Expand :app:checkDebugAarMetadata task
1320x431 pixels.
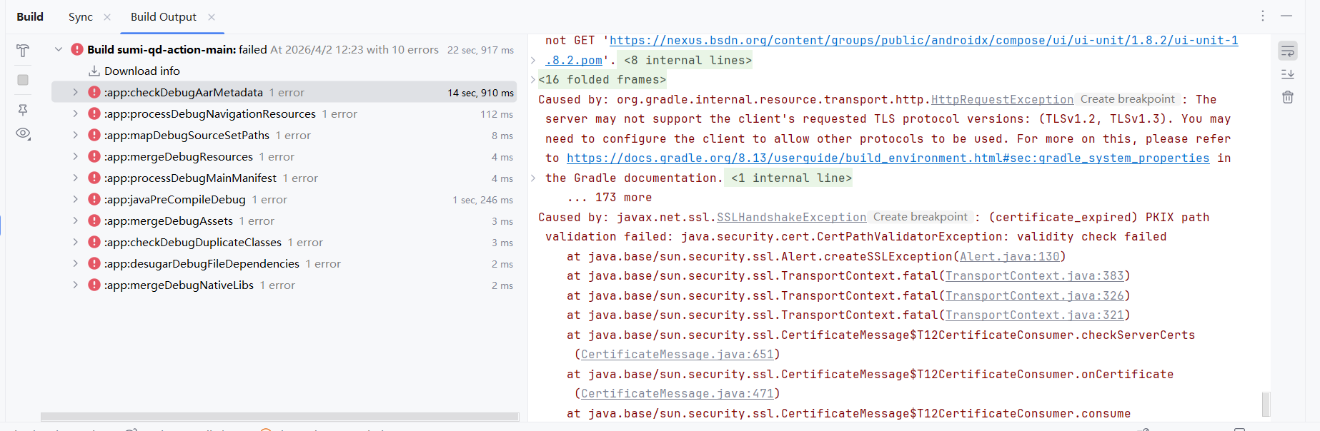(75, 92)
